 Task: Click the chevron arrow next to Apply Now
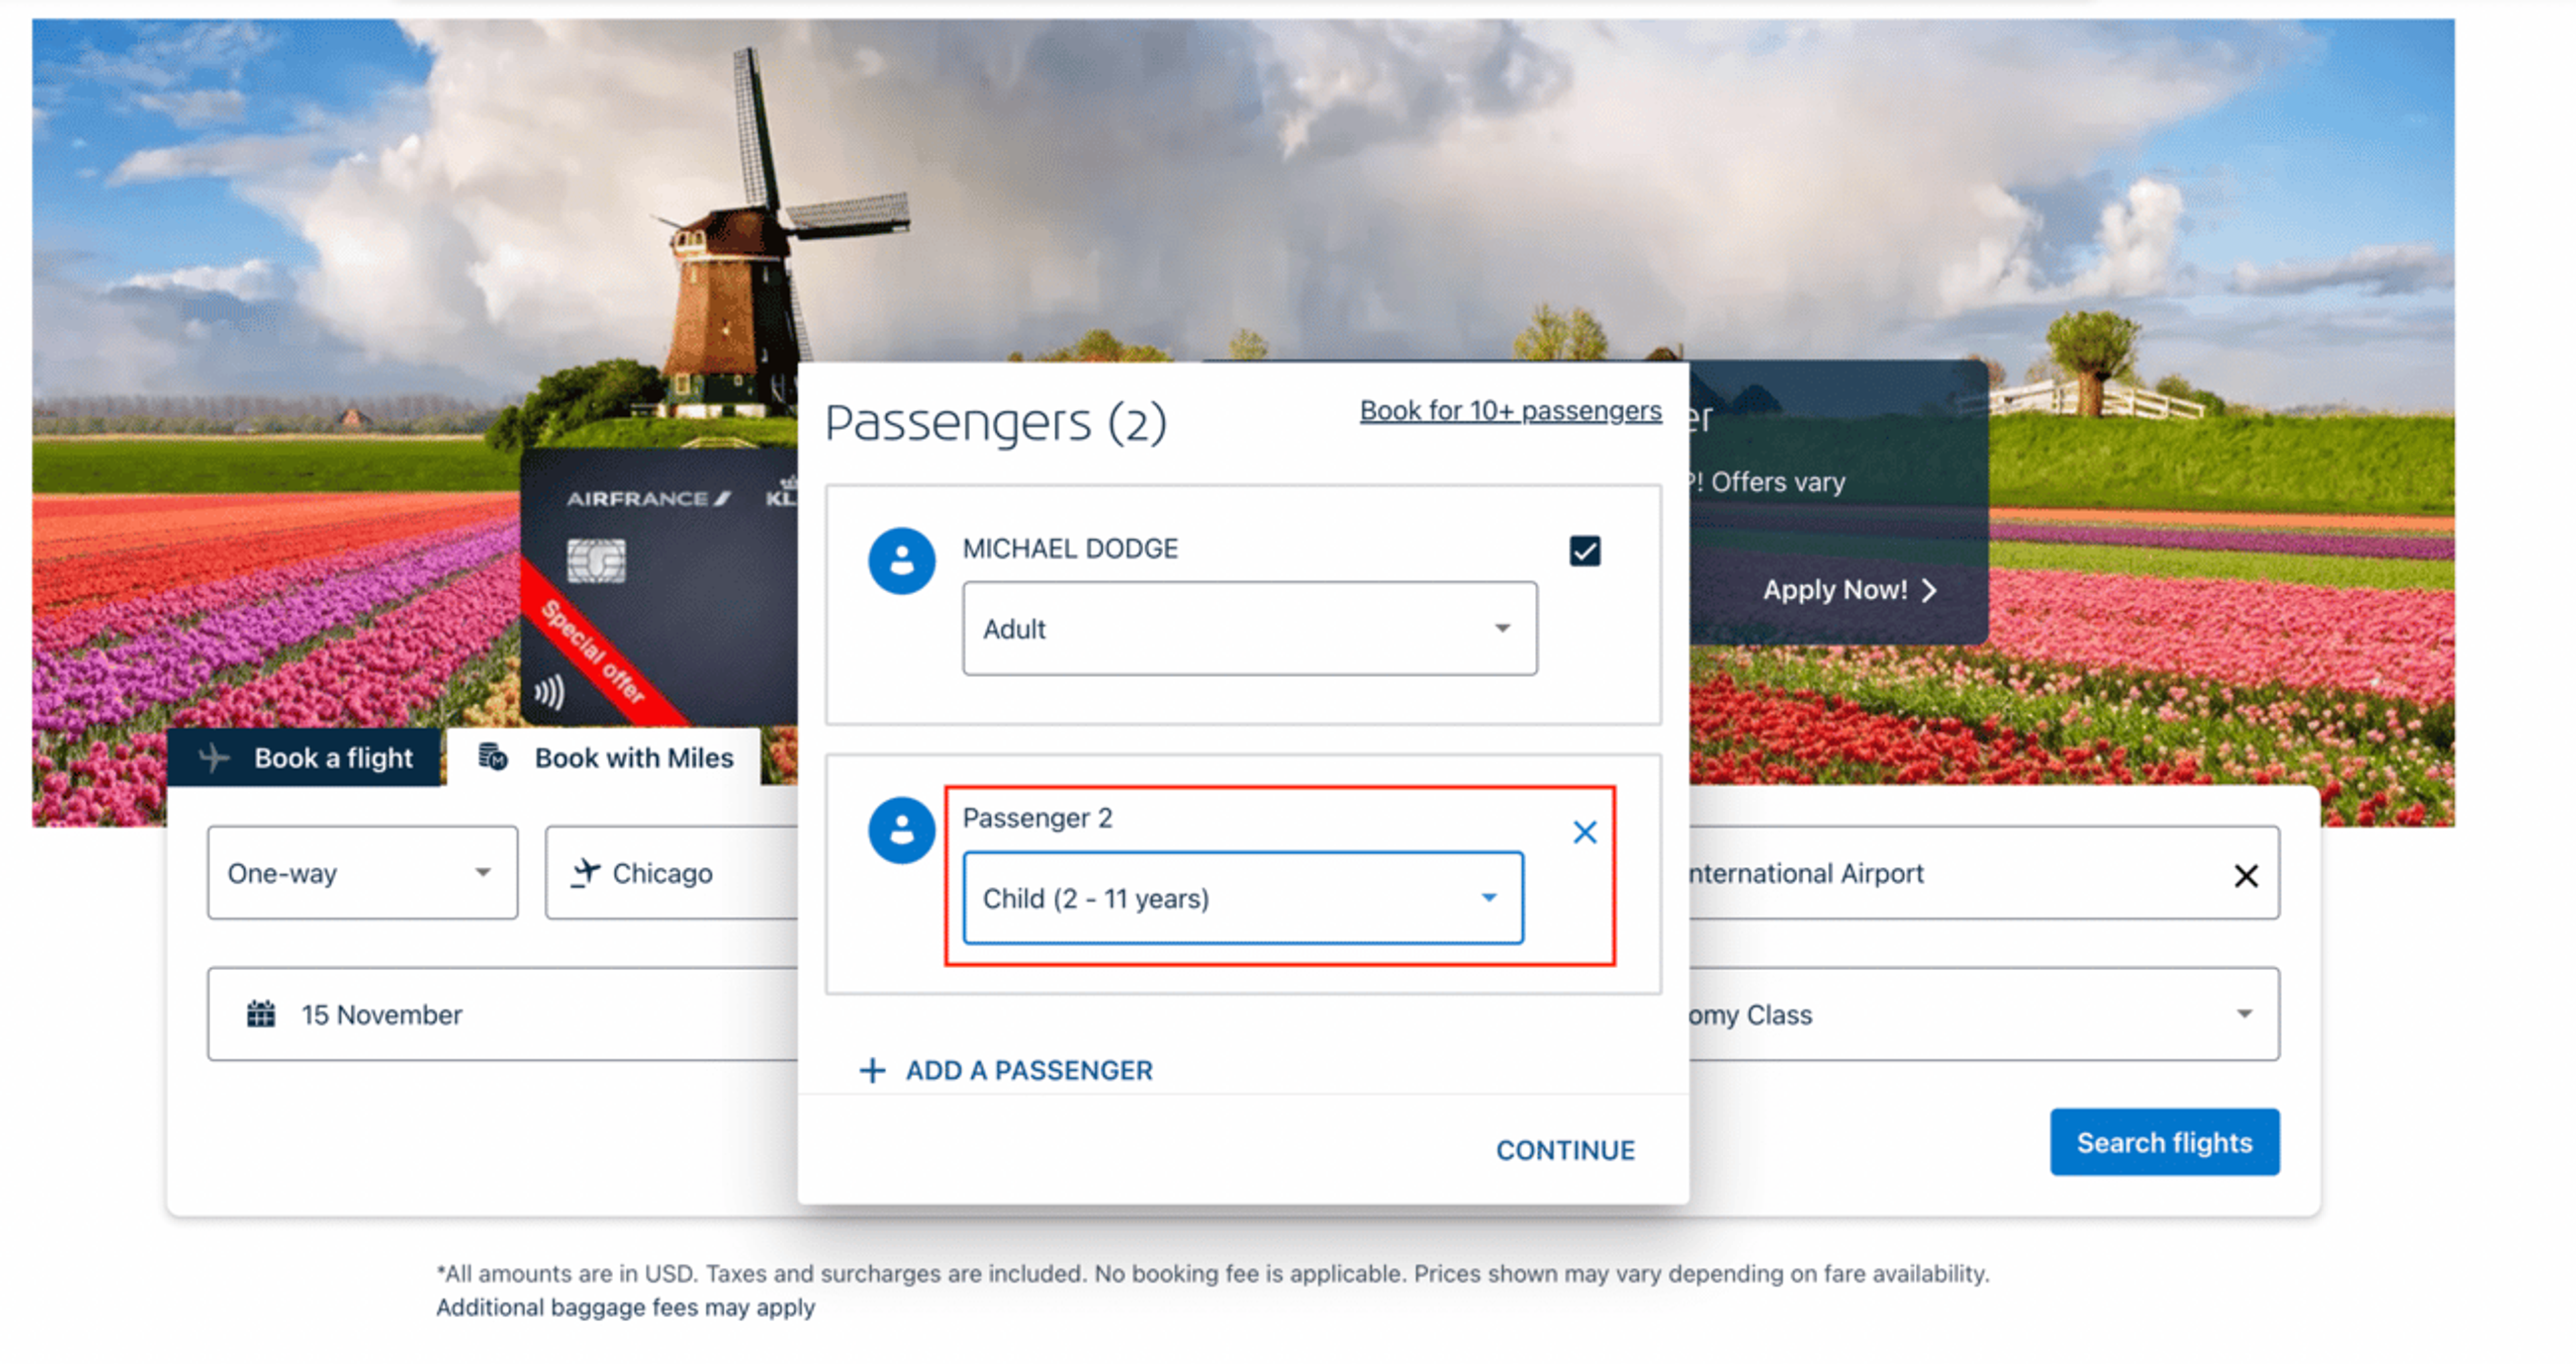(x=1929, y=590)
